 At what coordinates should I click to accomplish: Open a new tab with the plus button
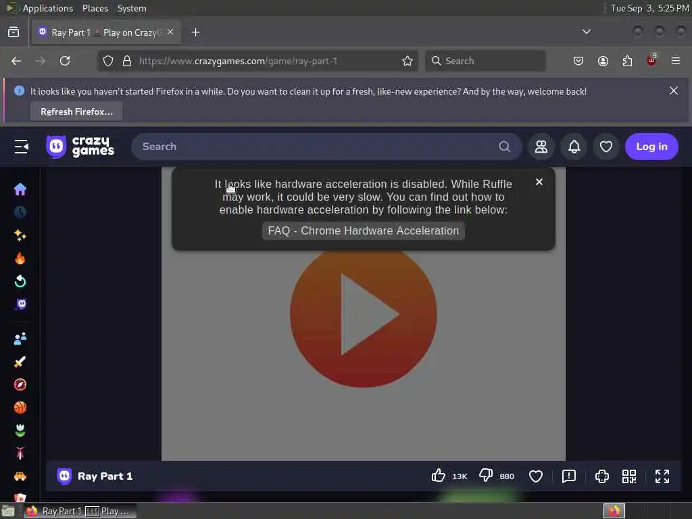[x=196, y=32]
